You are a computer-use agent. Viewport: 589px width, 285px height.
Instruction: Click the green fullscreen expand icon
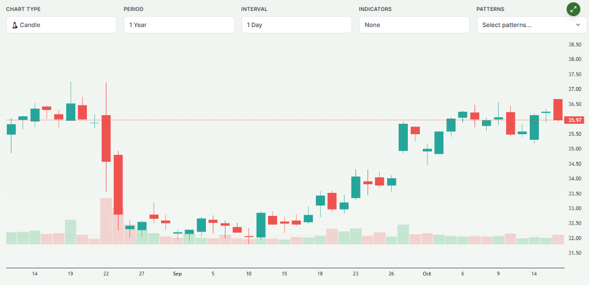[573, 9]
